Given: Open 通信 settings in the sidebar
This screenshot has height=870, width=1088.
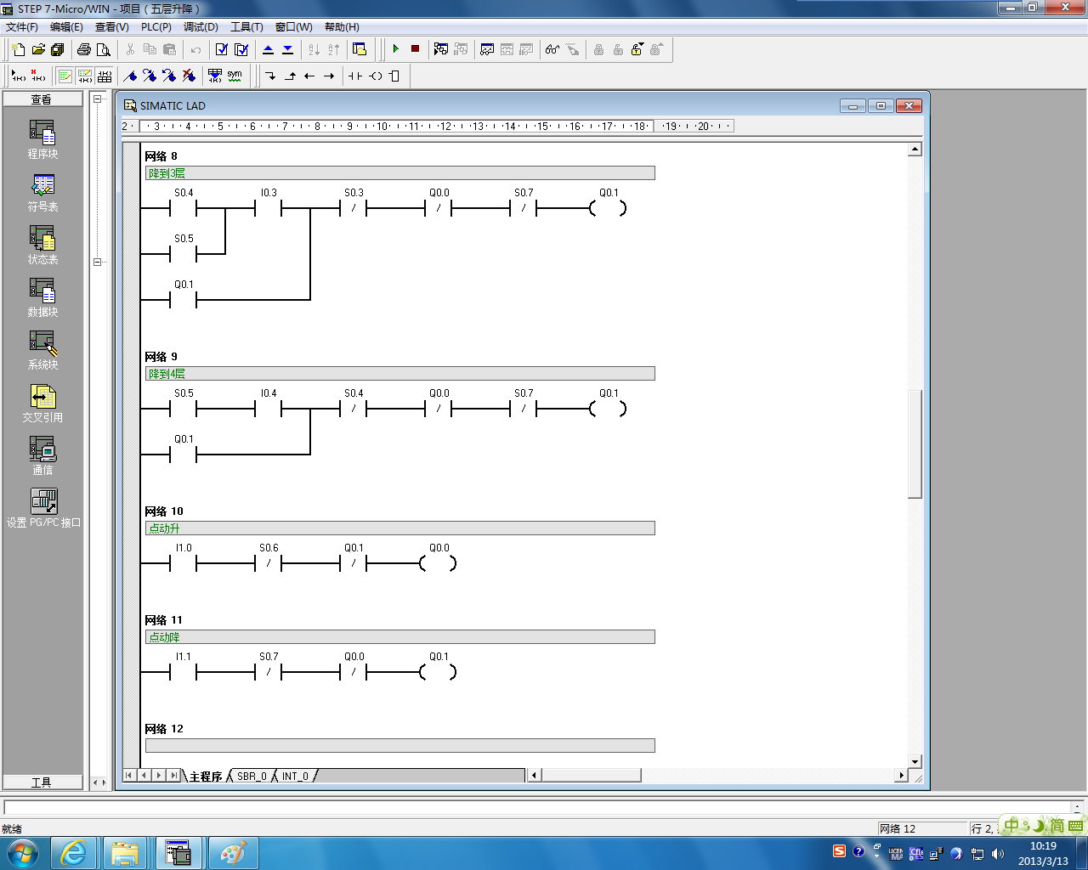Looking at the screenshot, I should click(42, 455).
